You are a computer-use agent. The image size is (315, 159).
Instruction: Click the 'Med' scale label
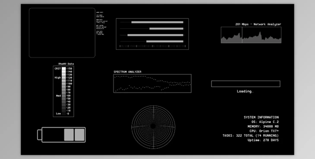point(58,96)
